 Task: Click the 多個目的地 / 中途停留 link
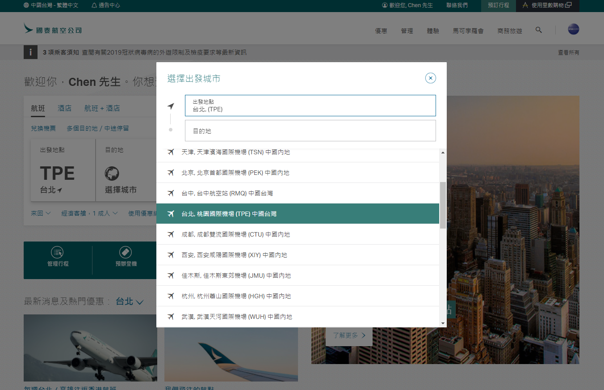(98, 128)
